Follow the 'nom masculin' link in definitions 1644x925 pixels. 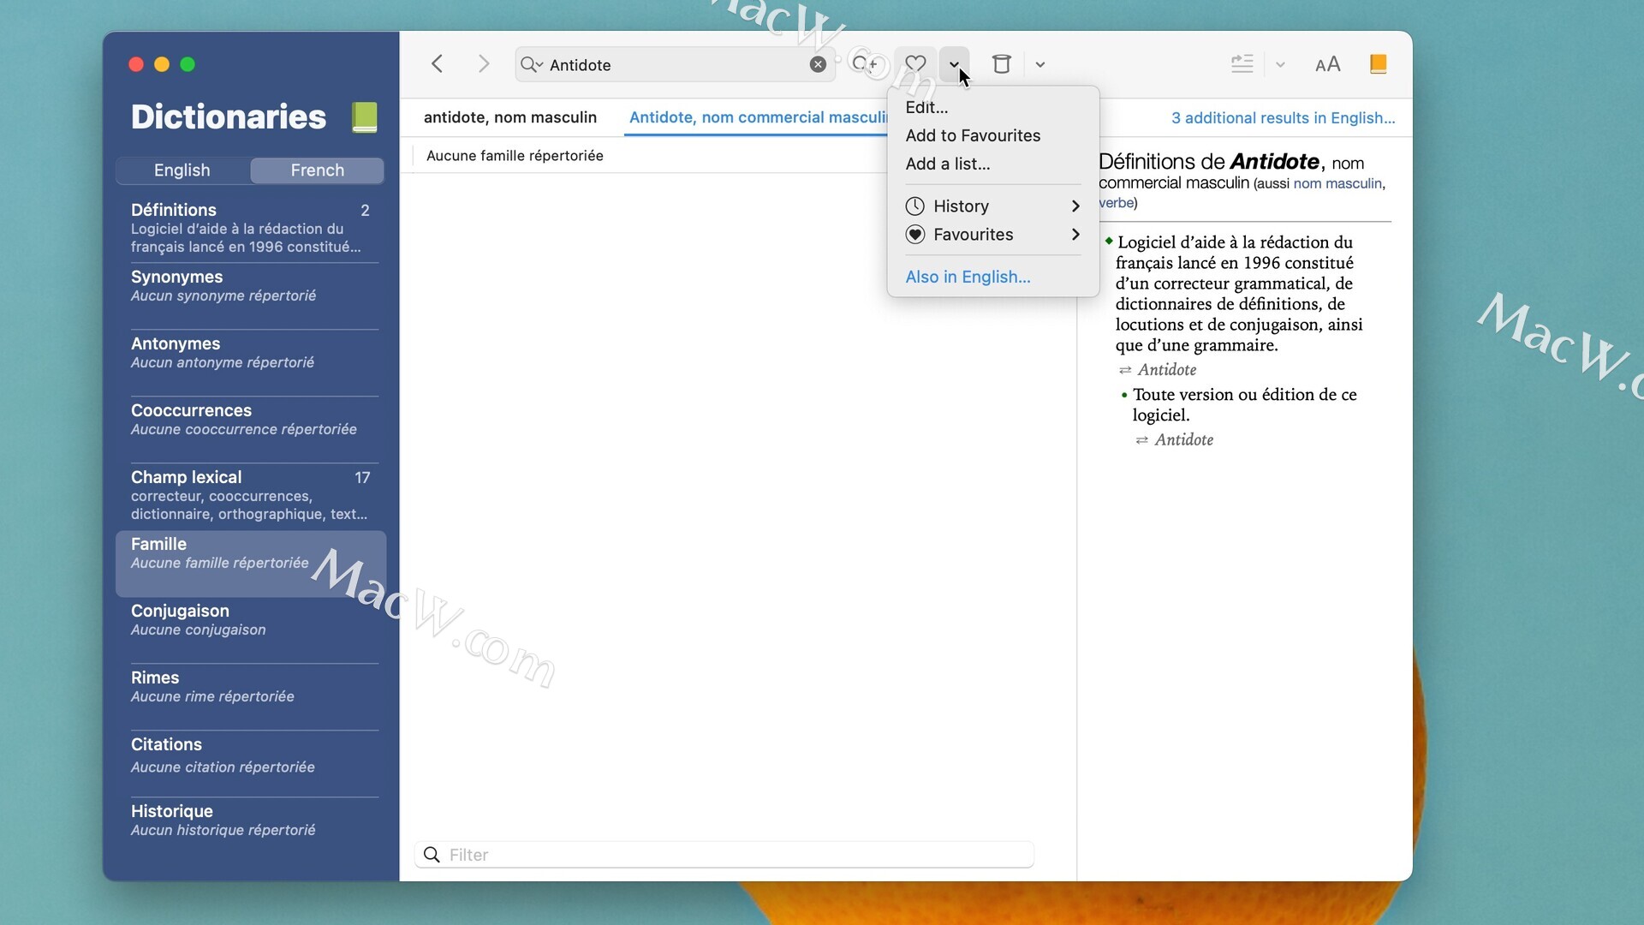click(x=1337, y=183)
